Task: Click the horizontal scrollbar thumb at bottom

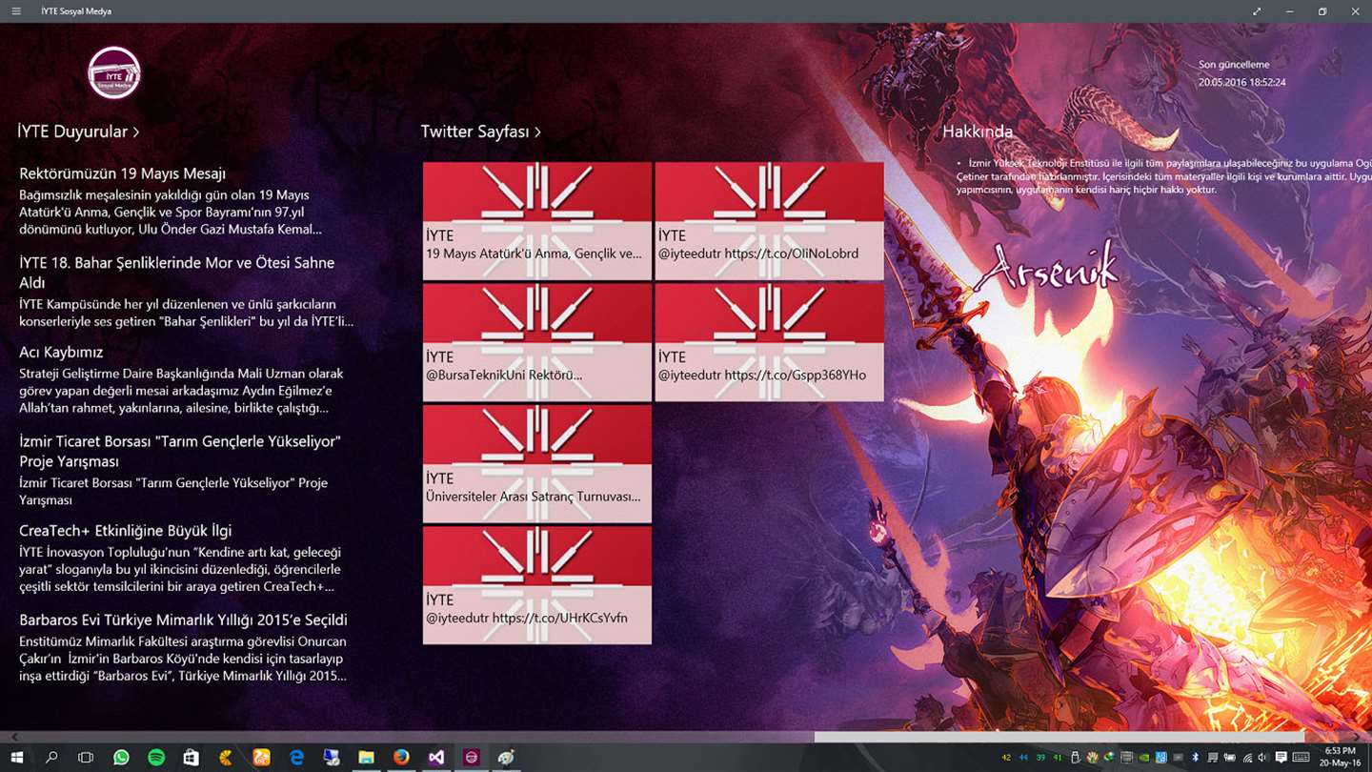Action: click(1059, 737)
